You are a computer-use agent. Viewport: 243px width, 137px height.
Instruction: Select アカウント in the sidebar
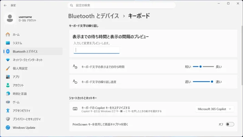click(33, 85)
